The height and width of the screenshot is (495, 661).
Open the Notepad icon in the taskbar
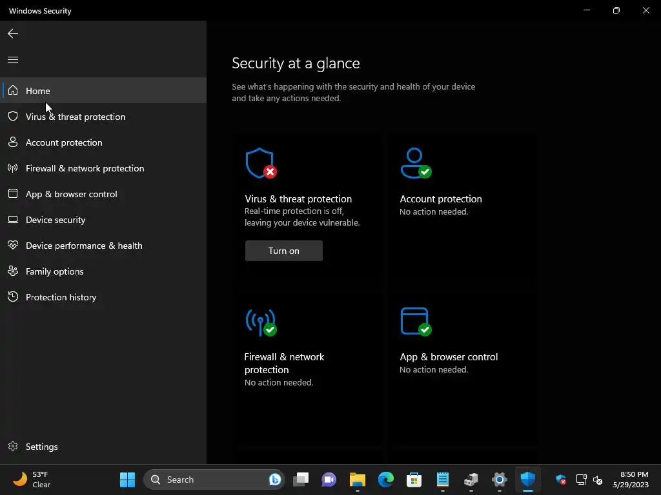[x=443, y=480]
